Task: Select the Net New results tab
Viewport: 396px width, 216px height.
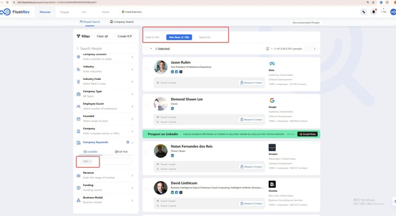Action: coord(179,37)
